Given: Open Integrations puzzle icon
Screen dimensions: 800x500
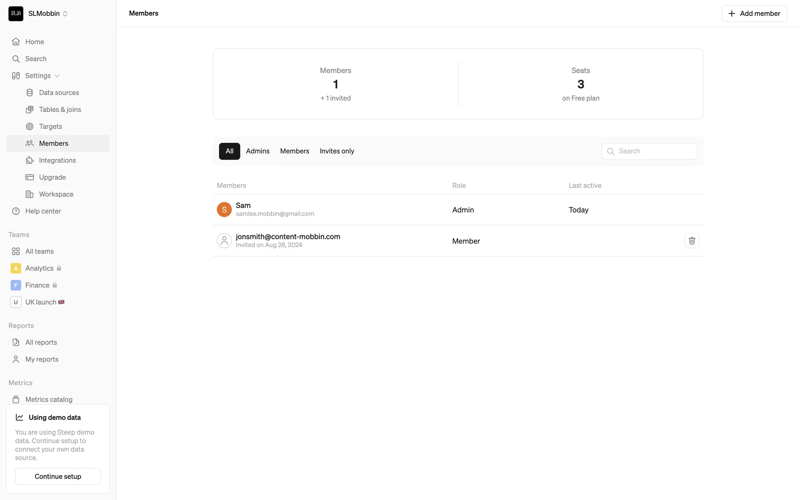Looking at the screenshot, I should 30,160.
